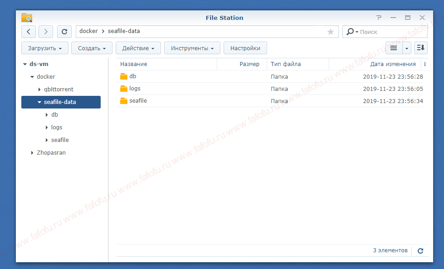Select qbittorrent in the folder tree
The height and width of the screenshot is (269, 444).
coord(59,90)
